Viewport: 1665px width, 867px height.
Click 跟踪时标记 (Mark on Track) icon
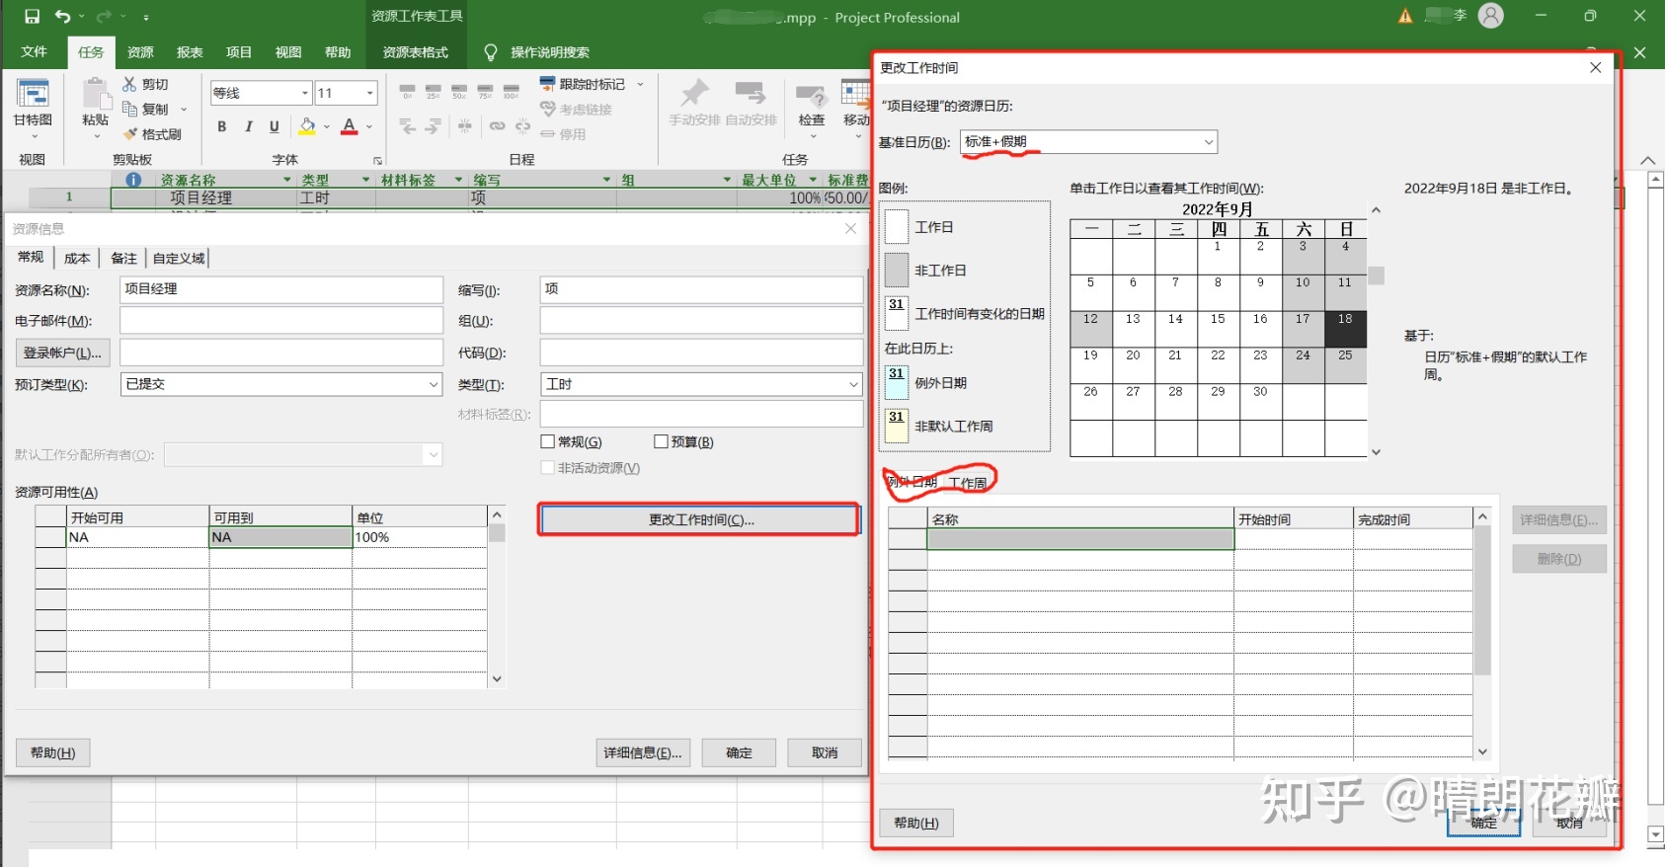point(548,84)
